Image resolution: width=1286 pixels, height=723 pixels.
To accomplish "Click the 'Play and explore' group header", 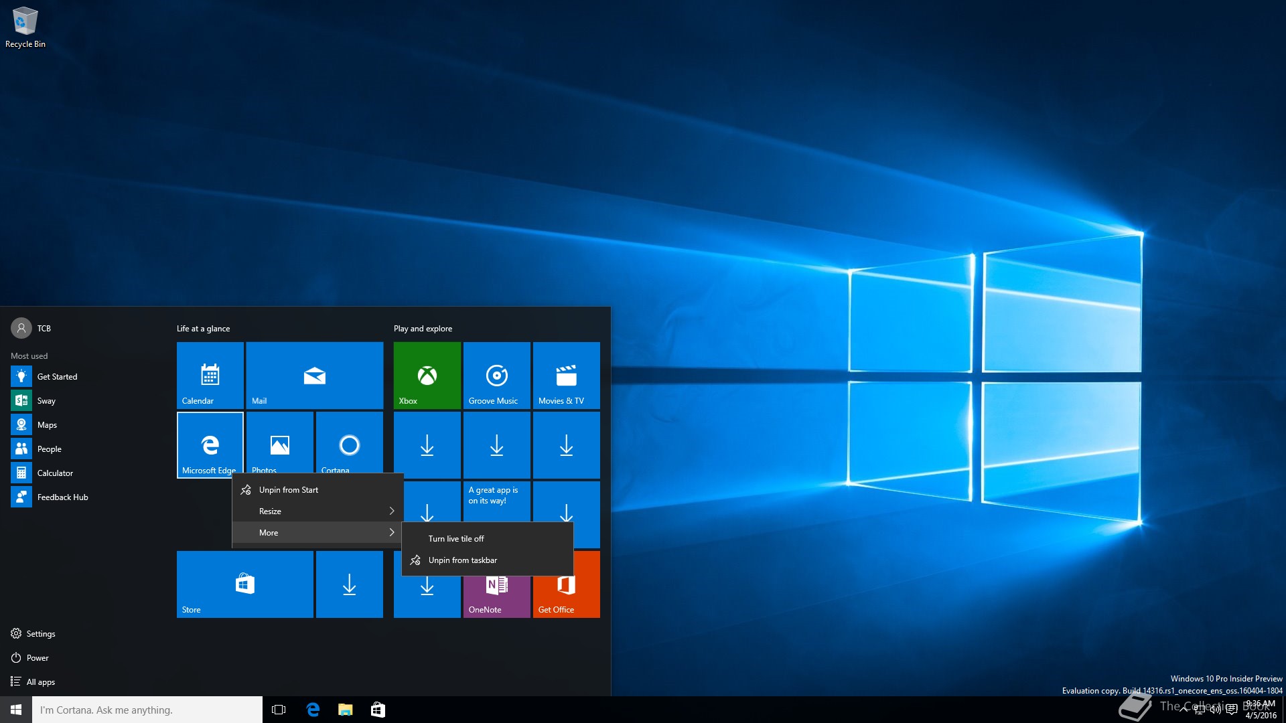I will point(423,329).
